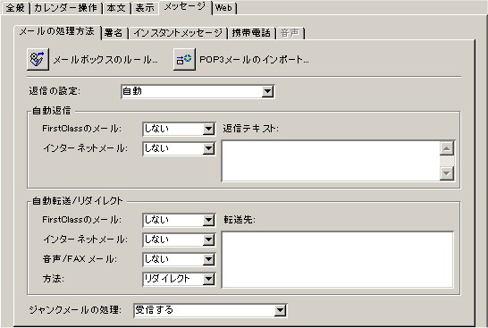Click the 返信テキスト scrollbar down arrow
Screen dimensions: 488x328
pos(447,173)
